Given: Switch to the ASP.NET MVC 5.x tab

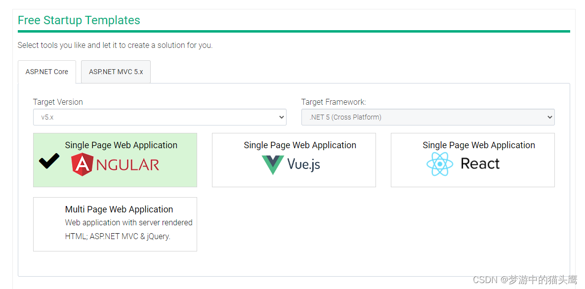Looking at the screenshot, I should (x=116, y=72).
